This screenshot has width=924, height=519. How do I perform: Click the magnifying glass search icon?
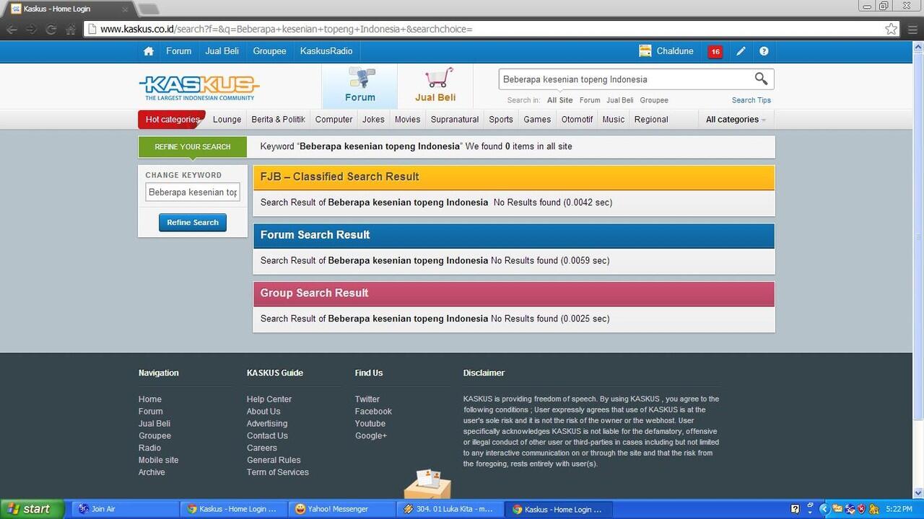pyautogui.click(x=761, y=79)
